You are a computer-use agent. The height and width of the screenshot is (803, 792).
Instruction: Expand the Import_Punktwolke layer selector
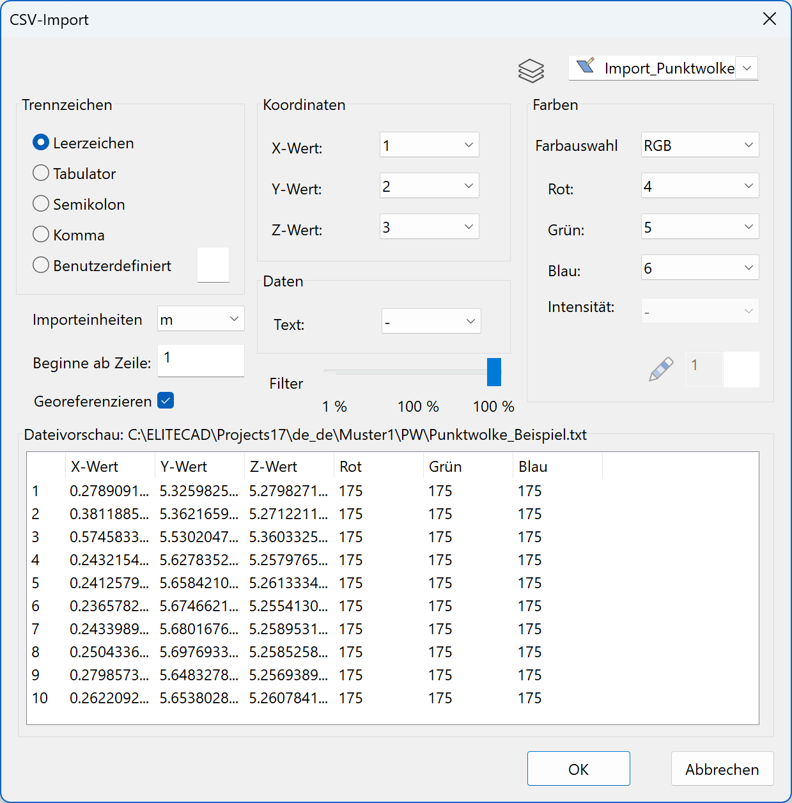click(x=746, y=68)
